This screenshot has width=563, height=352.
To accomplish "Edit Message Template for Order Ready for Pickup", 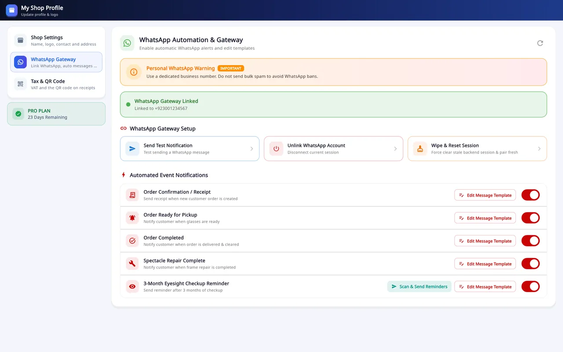I will point(485,218).
